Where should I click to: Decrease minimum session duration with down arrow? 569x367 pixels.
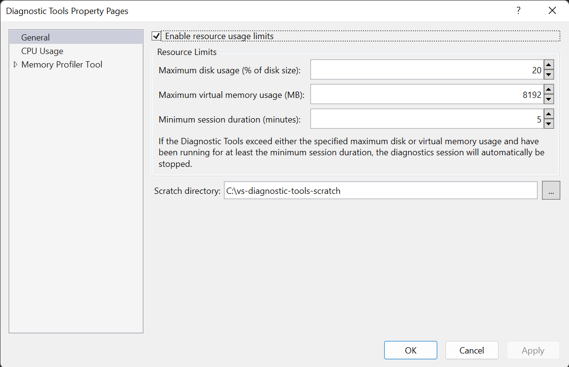click(x=548, y=124)
